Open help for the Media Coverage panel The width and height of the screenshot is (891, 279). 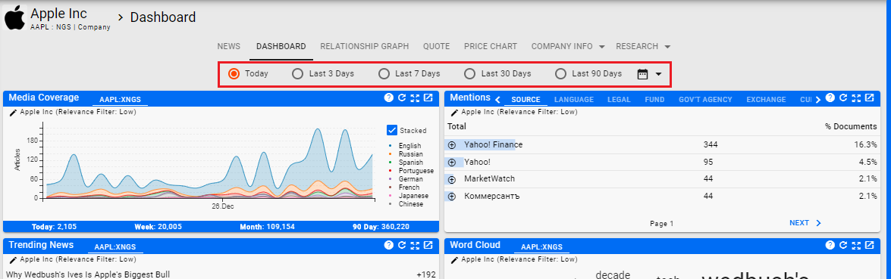coord(389,98)
